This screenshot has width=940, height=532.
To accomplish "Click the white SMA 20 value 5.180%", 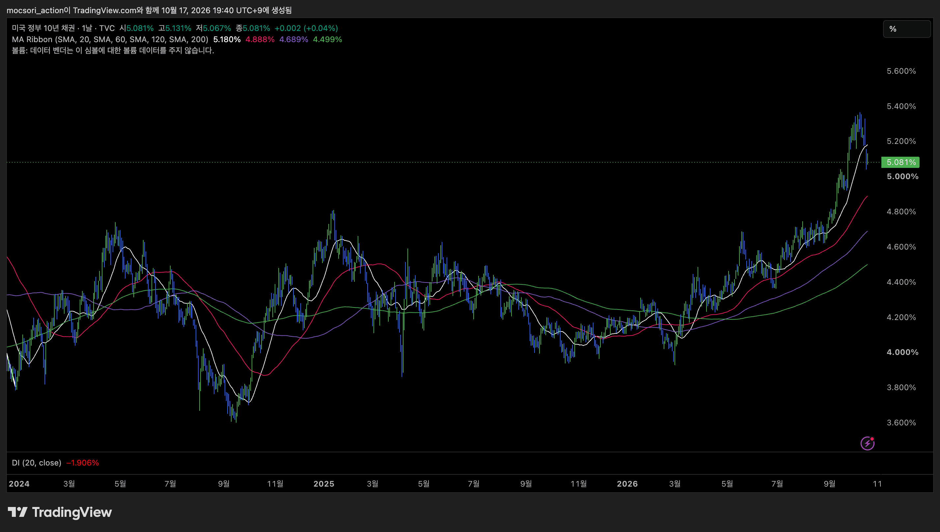I will (227, 40).
